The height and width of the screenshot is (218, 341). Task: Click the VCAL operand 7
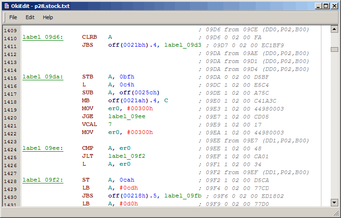[x=110, y=124]
